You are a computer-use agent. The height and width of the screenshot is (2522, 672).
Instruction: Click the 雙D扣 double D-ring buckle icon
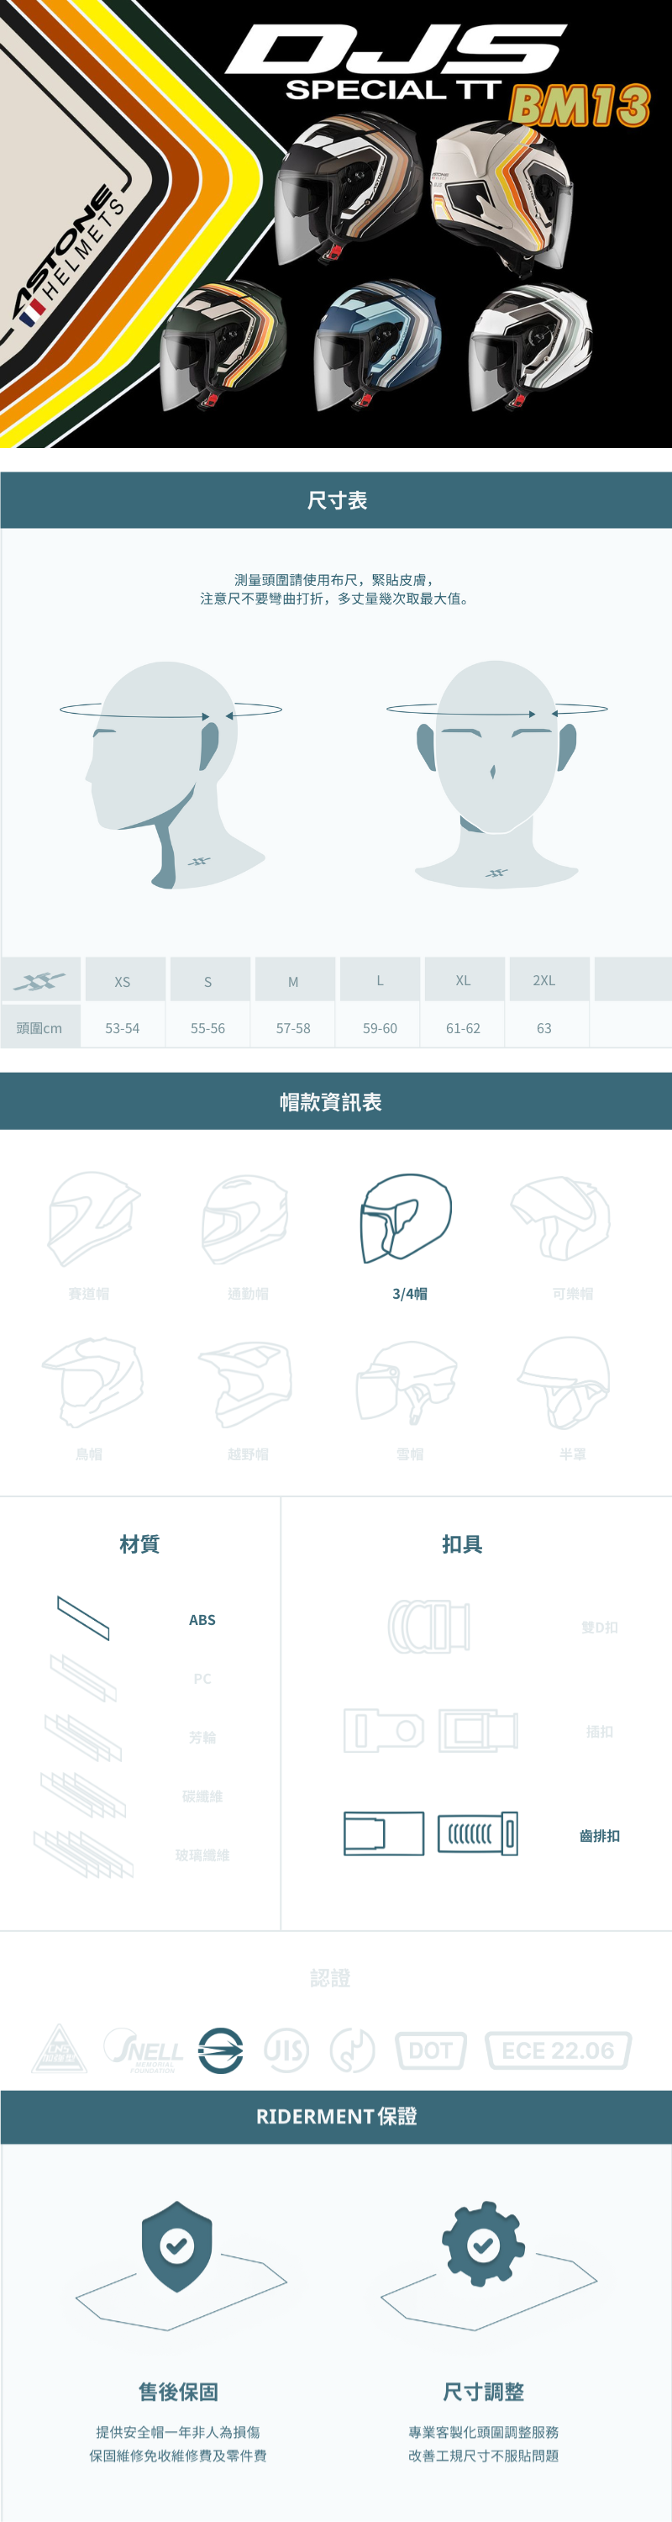point(429,1626)
